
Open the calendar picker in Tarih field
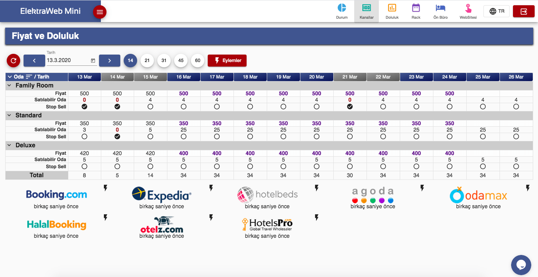[93, 60]
